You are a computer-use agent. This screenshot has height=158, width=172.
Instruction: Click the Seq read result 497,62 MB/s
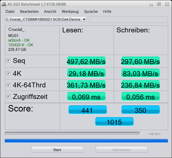tap(86, 61)
